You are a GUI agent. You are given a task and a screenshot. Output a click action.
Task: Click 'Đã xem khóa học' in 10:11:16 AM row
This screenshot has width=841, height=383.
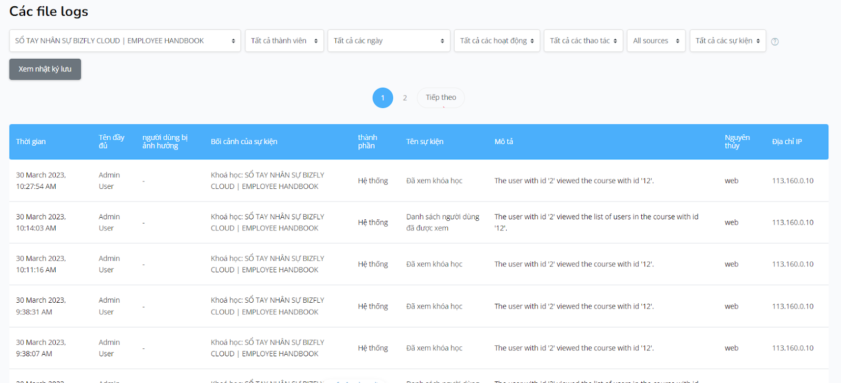pyautogui.click(x=434, y=264)
